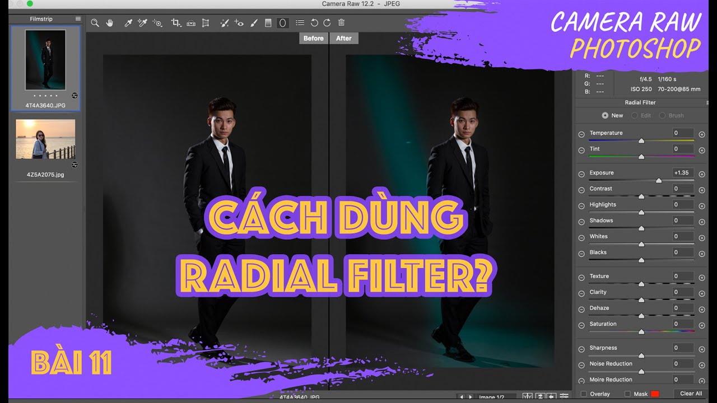Select the Crop tool
The image size is (717, 403).
[x=176, y=23]
